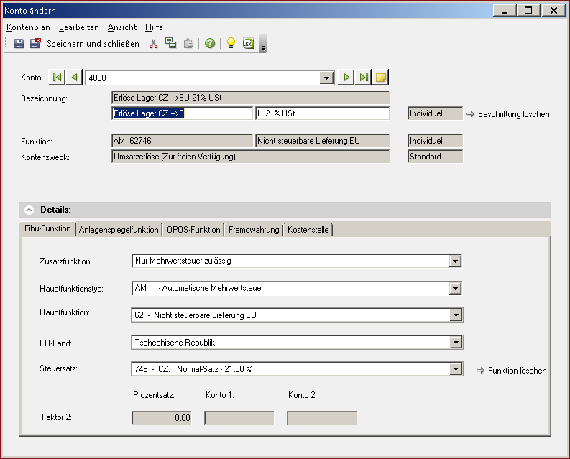Viewport: 570px width, 459px height.
Task: Click the Paste clipboard icon
Action: [188, 43]
